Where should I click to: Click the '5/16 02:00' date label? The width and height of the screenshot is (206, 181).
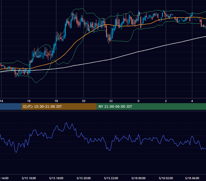click(x=166, y=178)
